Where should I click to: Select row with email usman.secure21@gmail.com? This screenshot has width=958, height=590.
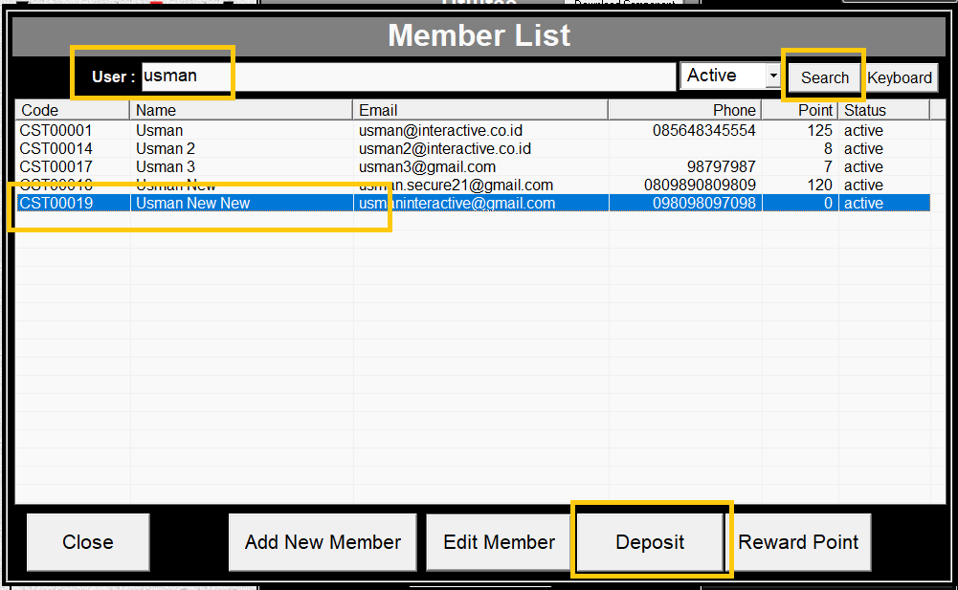click(456, 185)
